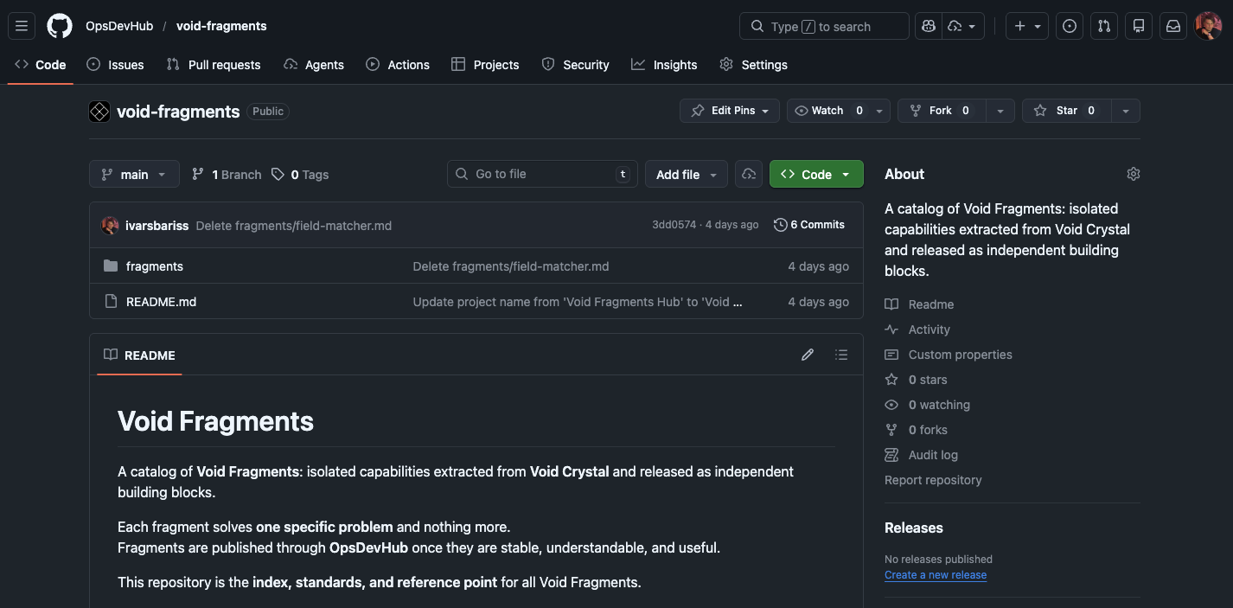Click the branch icon next to 1 Branch
Screen dimensions: 1233x608
pos(198,174)
